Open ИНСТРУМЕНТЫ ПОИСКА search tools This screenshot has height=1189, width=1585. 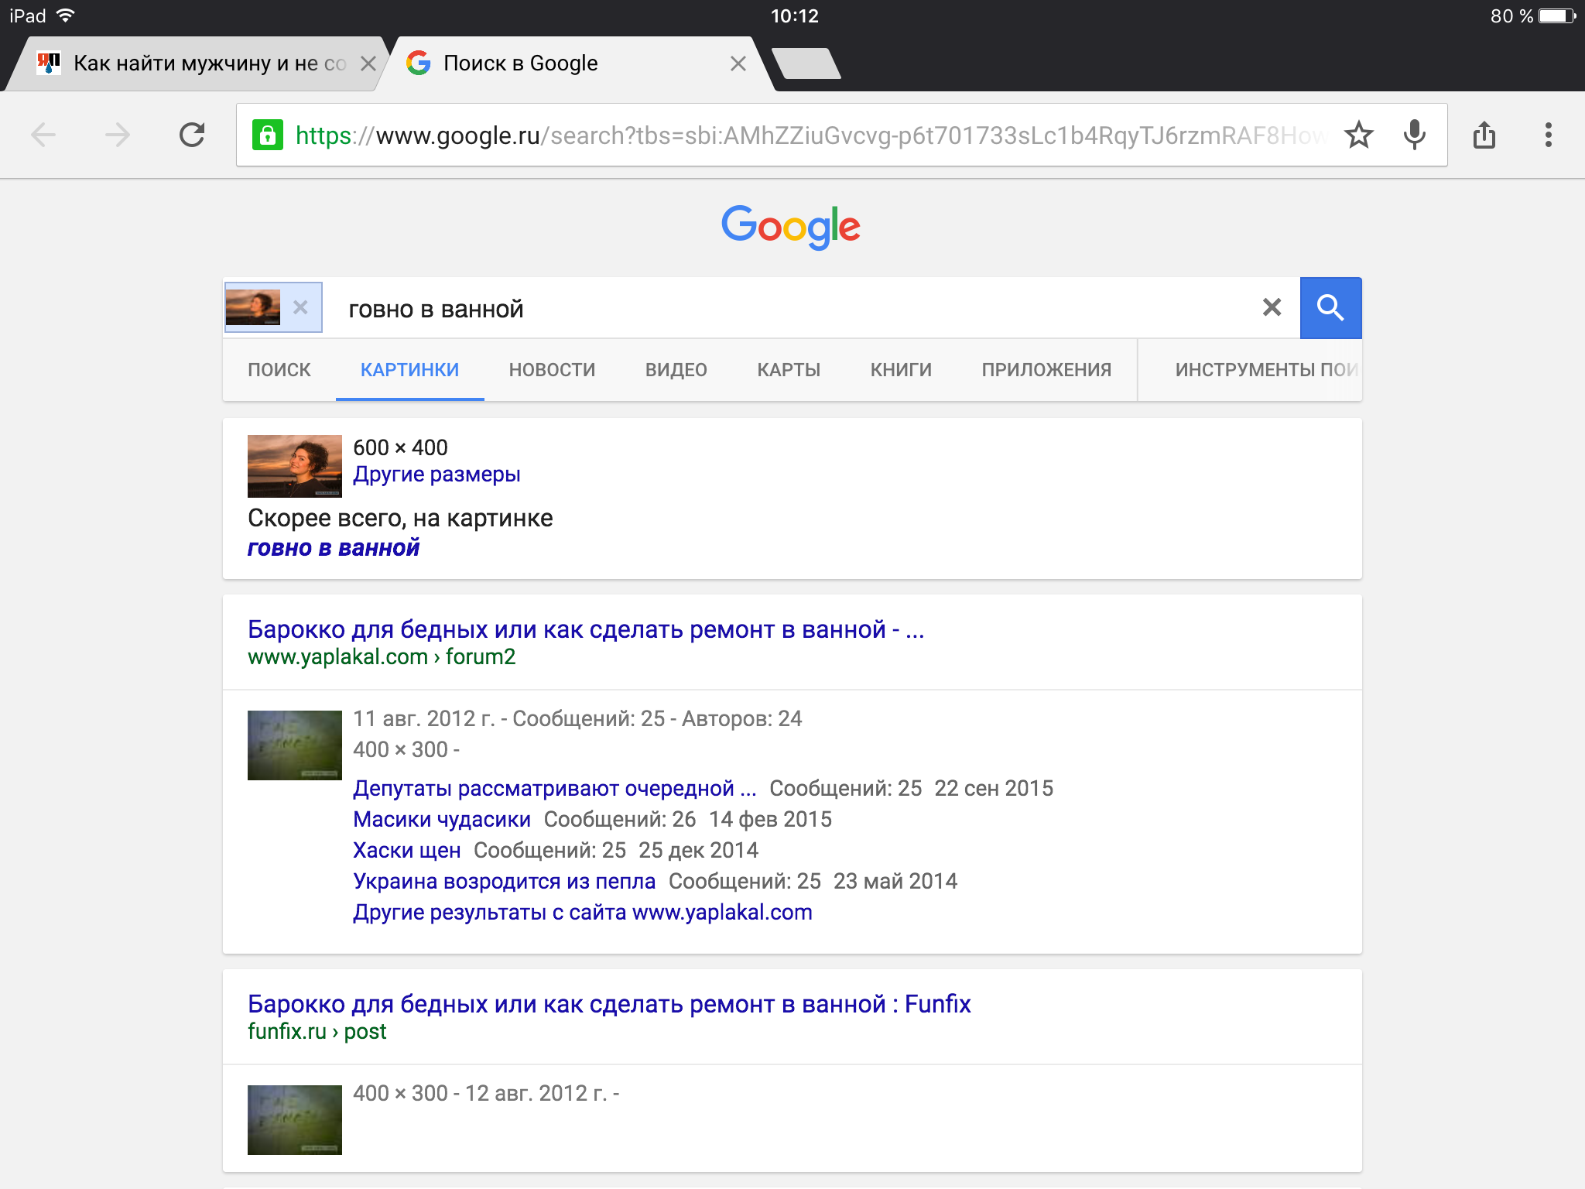tap(1267, 370)
